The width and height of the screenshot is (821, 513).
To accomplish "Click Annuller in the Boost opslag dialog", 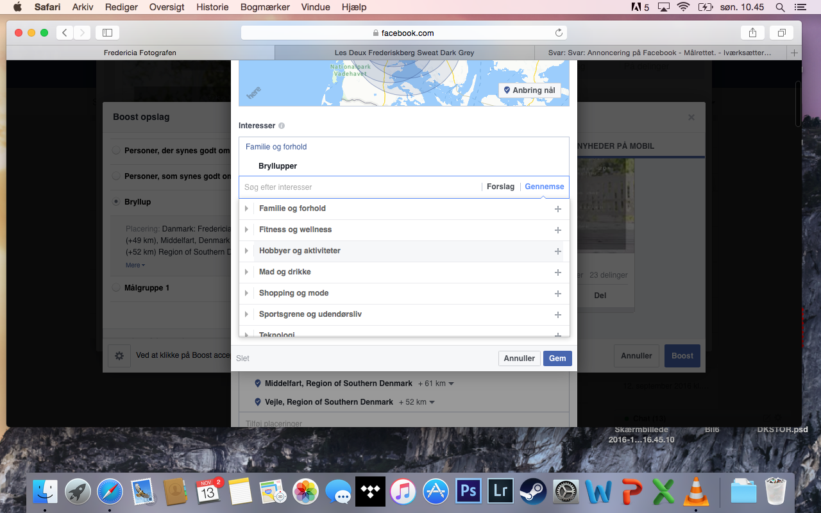I will tap(636, 356).
